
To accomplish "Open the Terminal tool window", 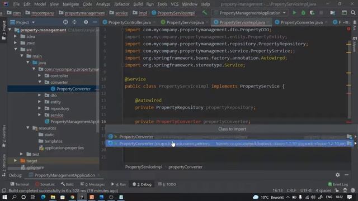I will (20, 184).
